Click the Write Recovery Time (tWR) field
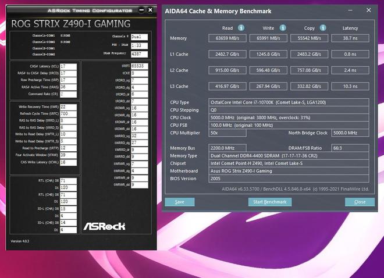 [68, 107]
